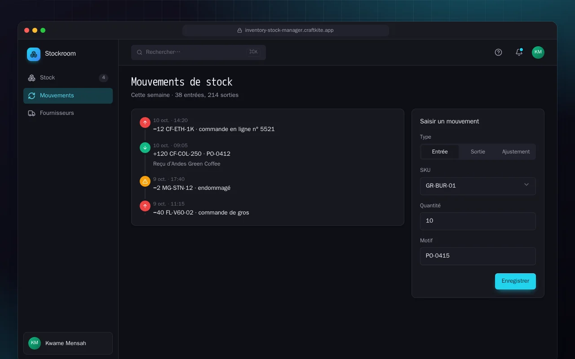This screenshot has width=575, height=359.
Task: Select Mouvements in the sidebar
Action: point(68,96)
